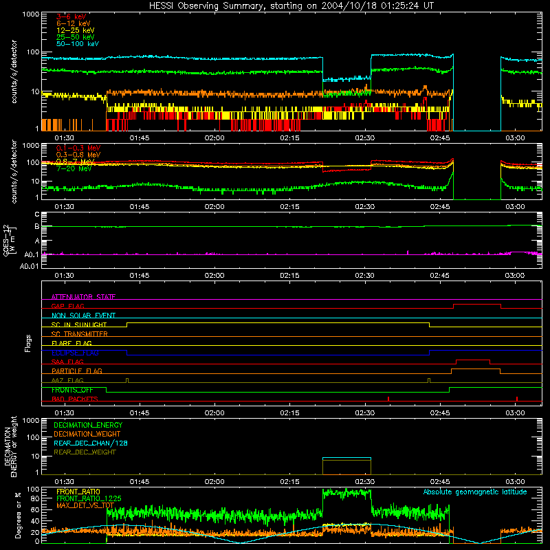Image resolution: width=550 pixels, height=550 pixels.
Task: Select the B class GOES axis label
Action: point(37,227)
